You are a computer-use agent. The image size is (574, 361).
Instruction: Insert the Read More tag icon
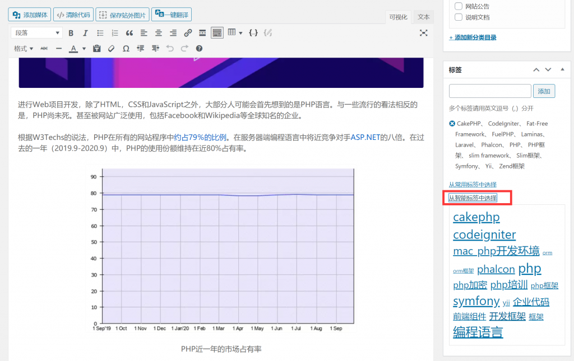(202, 32)
